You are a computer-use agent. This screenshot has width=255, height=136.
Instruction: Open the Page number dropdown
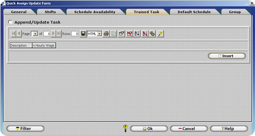[35, 34]
